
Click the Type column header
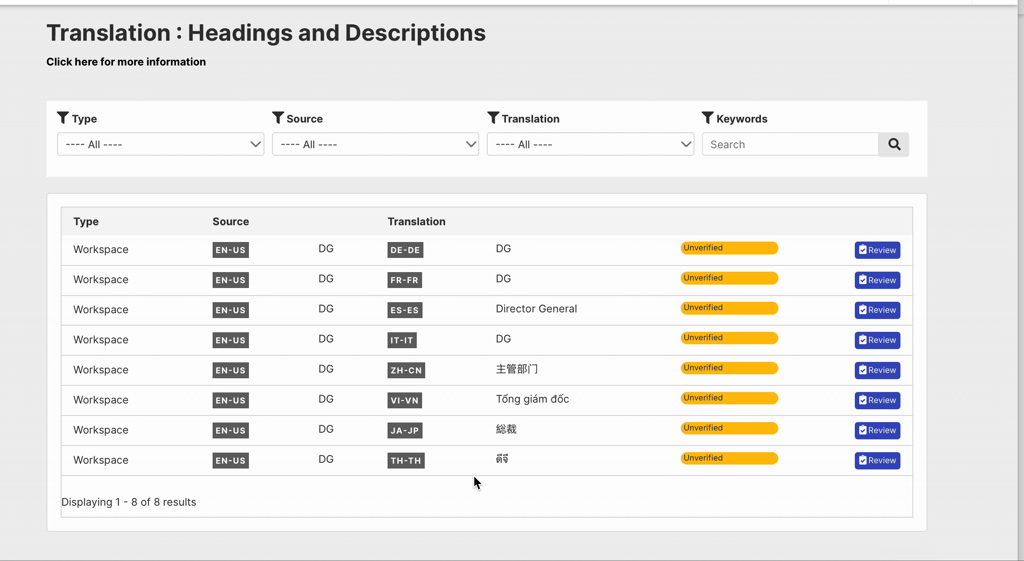pyautogui.click(x=86, y=222)
